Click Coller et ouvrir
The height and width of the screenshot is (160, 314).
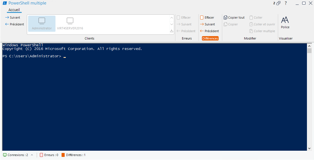(x=262, y=24)
